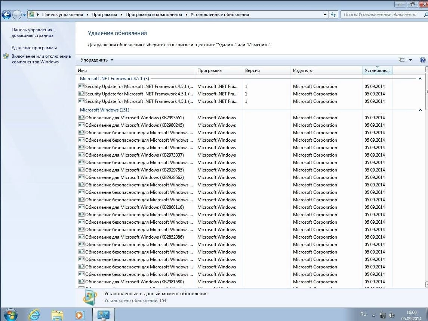Screen dimensions: 428x321
Task: Select update KB2973337
Action: coord(234,155)
